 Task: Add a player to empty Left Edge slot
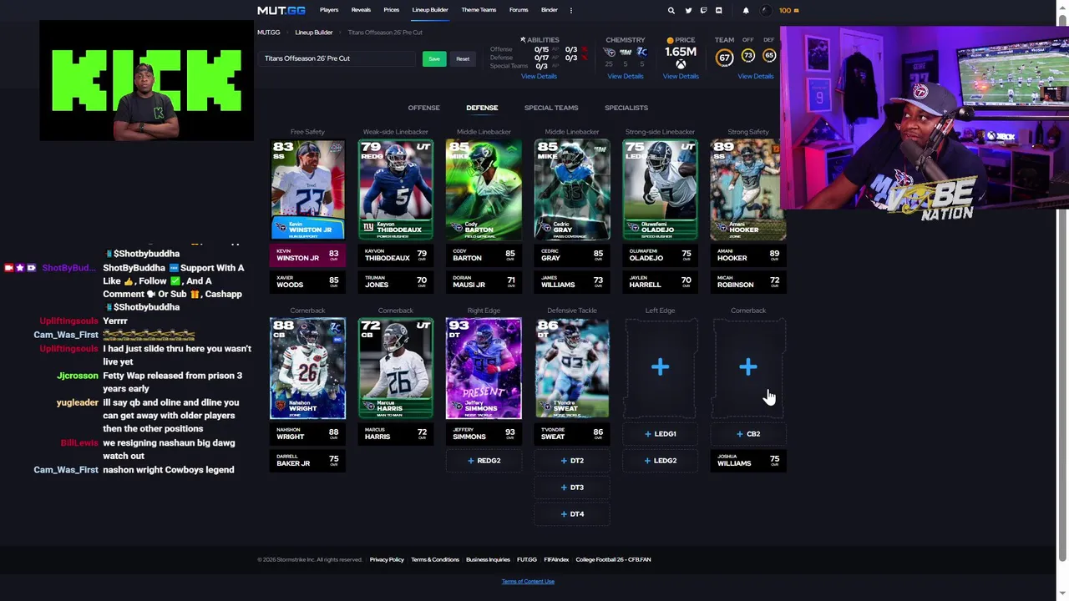tap(660, 367)
